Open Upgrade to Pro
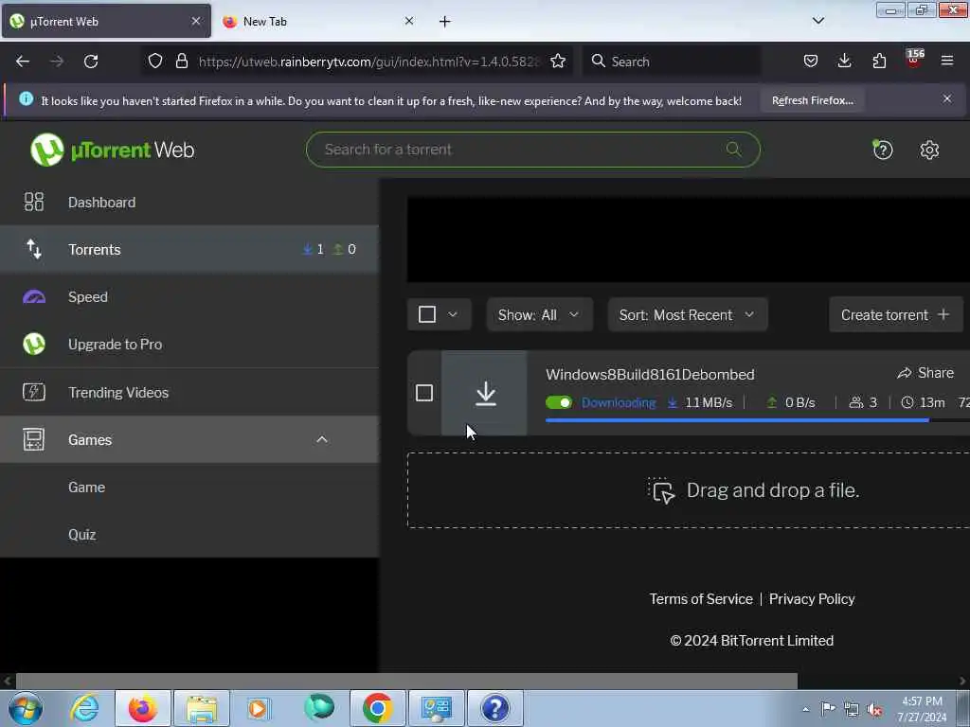The image size is (970, 727). point(189,345)
